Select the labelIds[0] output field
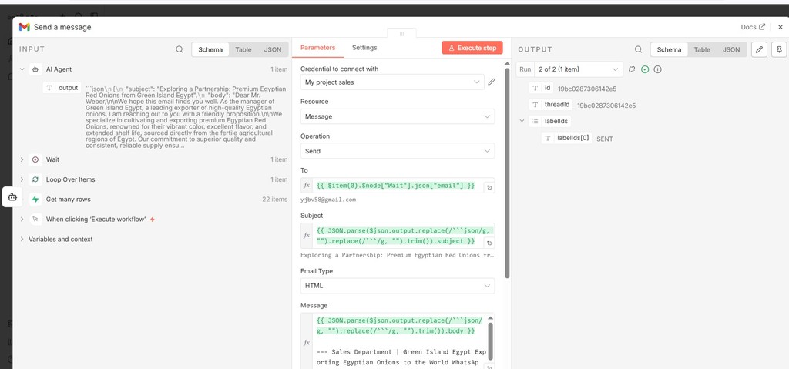Screen dimensions: 789x369 pyautogui.click(x=567, y=138)
